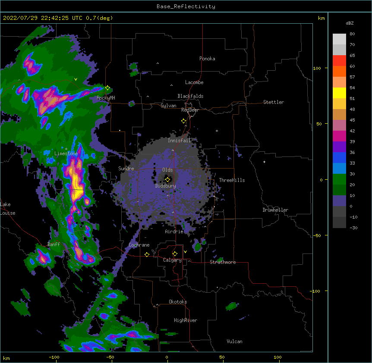
Task: Click the yellow V marker northeast of Calgary
Action: click(x=185, y=252)
